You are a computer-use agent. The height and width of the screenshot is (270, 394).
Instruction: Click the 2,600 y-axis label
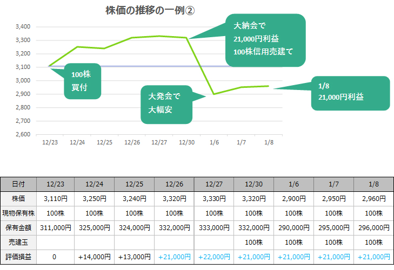click(23, 134)
